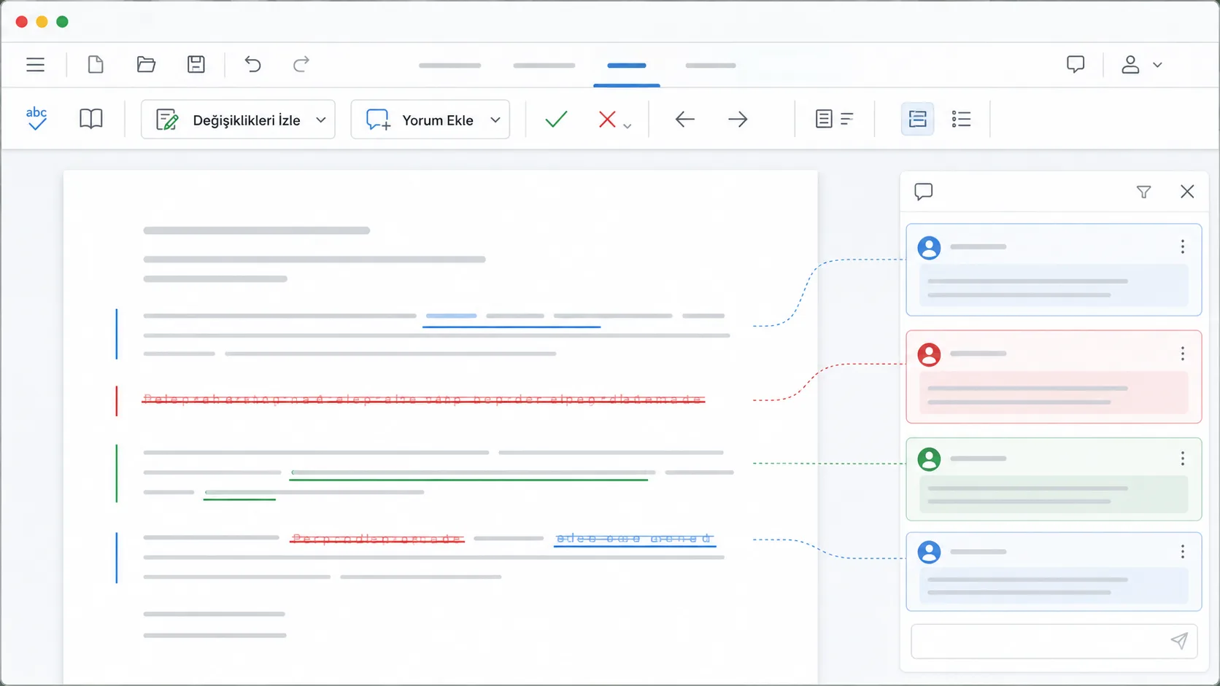Click the new document icon
The width and height of the screenshot is (1220, 686).
tap(96, 65)
